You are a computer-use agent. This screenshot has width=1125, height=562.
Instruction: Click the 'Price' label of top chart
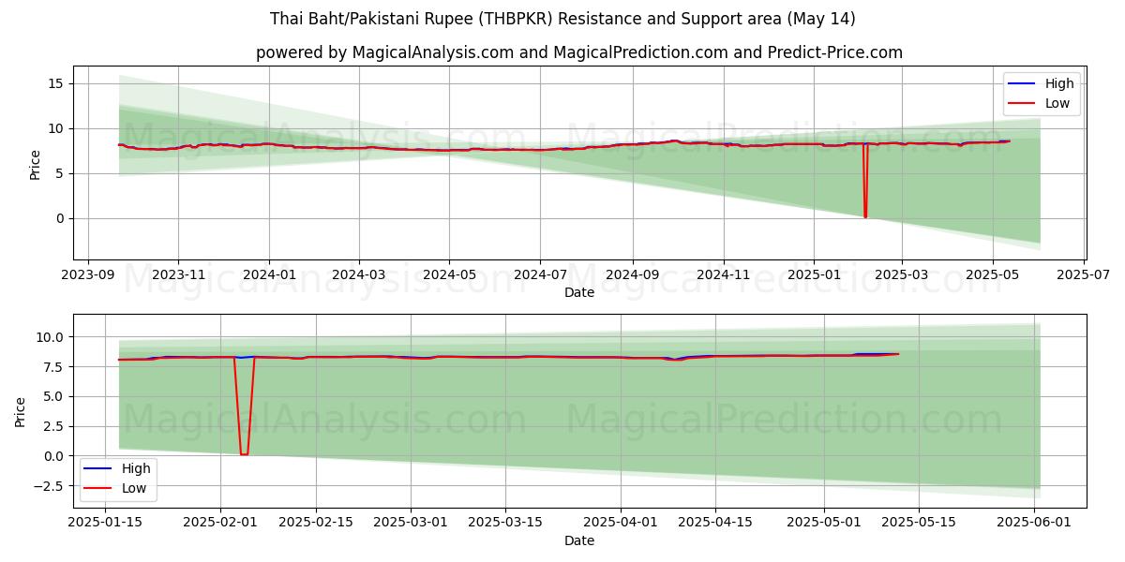36,164
